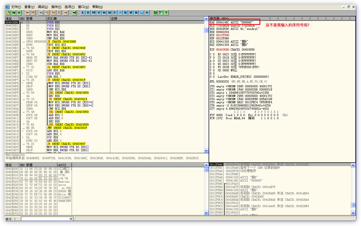Open the 查看(V) view menu
Viewport: 361px width, 226px height.
click(29, 7)
